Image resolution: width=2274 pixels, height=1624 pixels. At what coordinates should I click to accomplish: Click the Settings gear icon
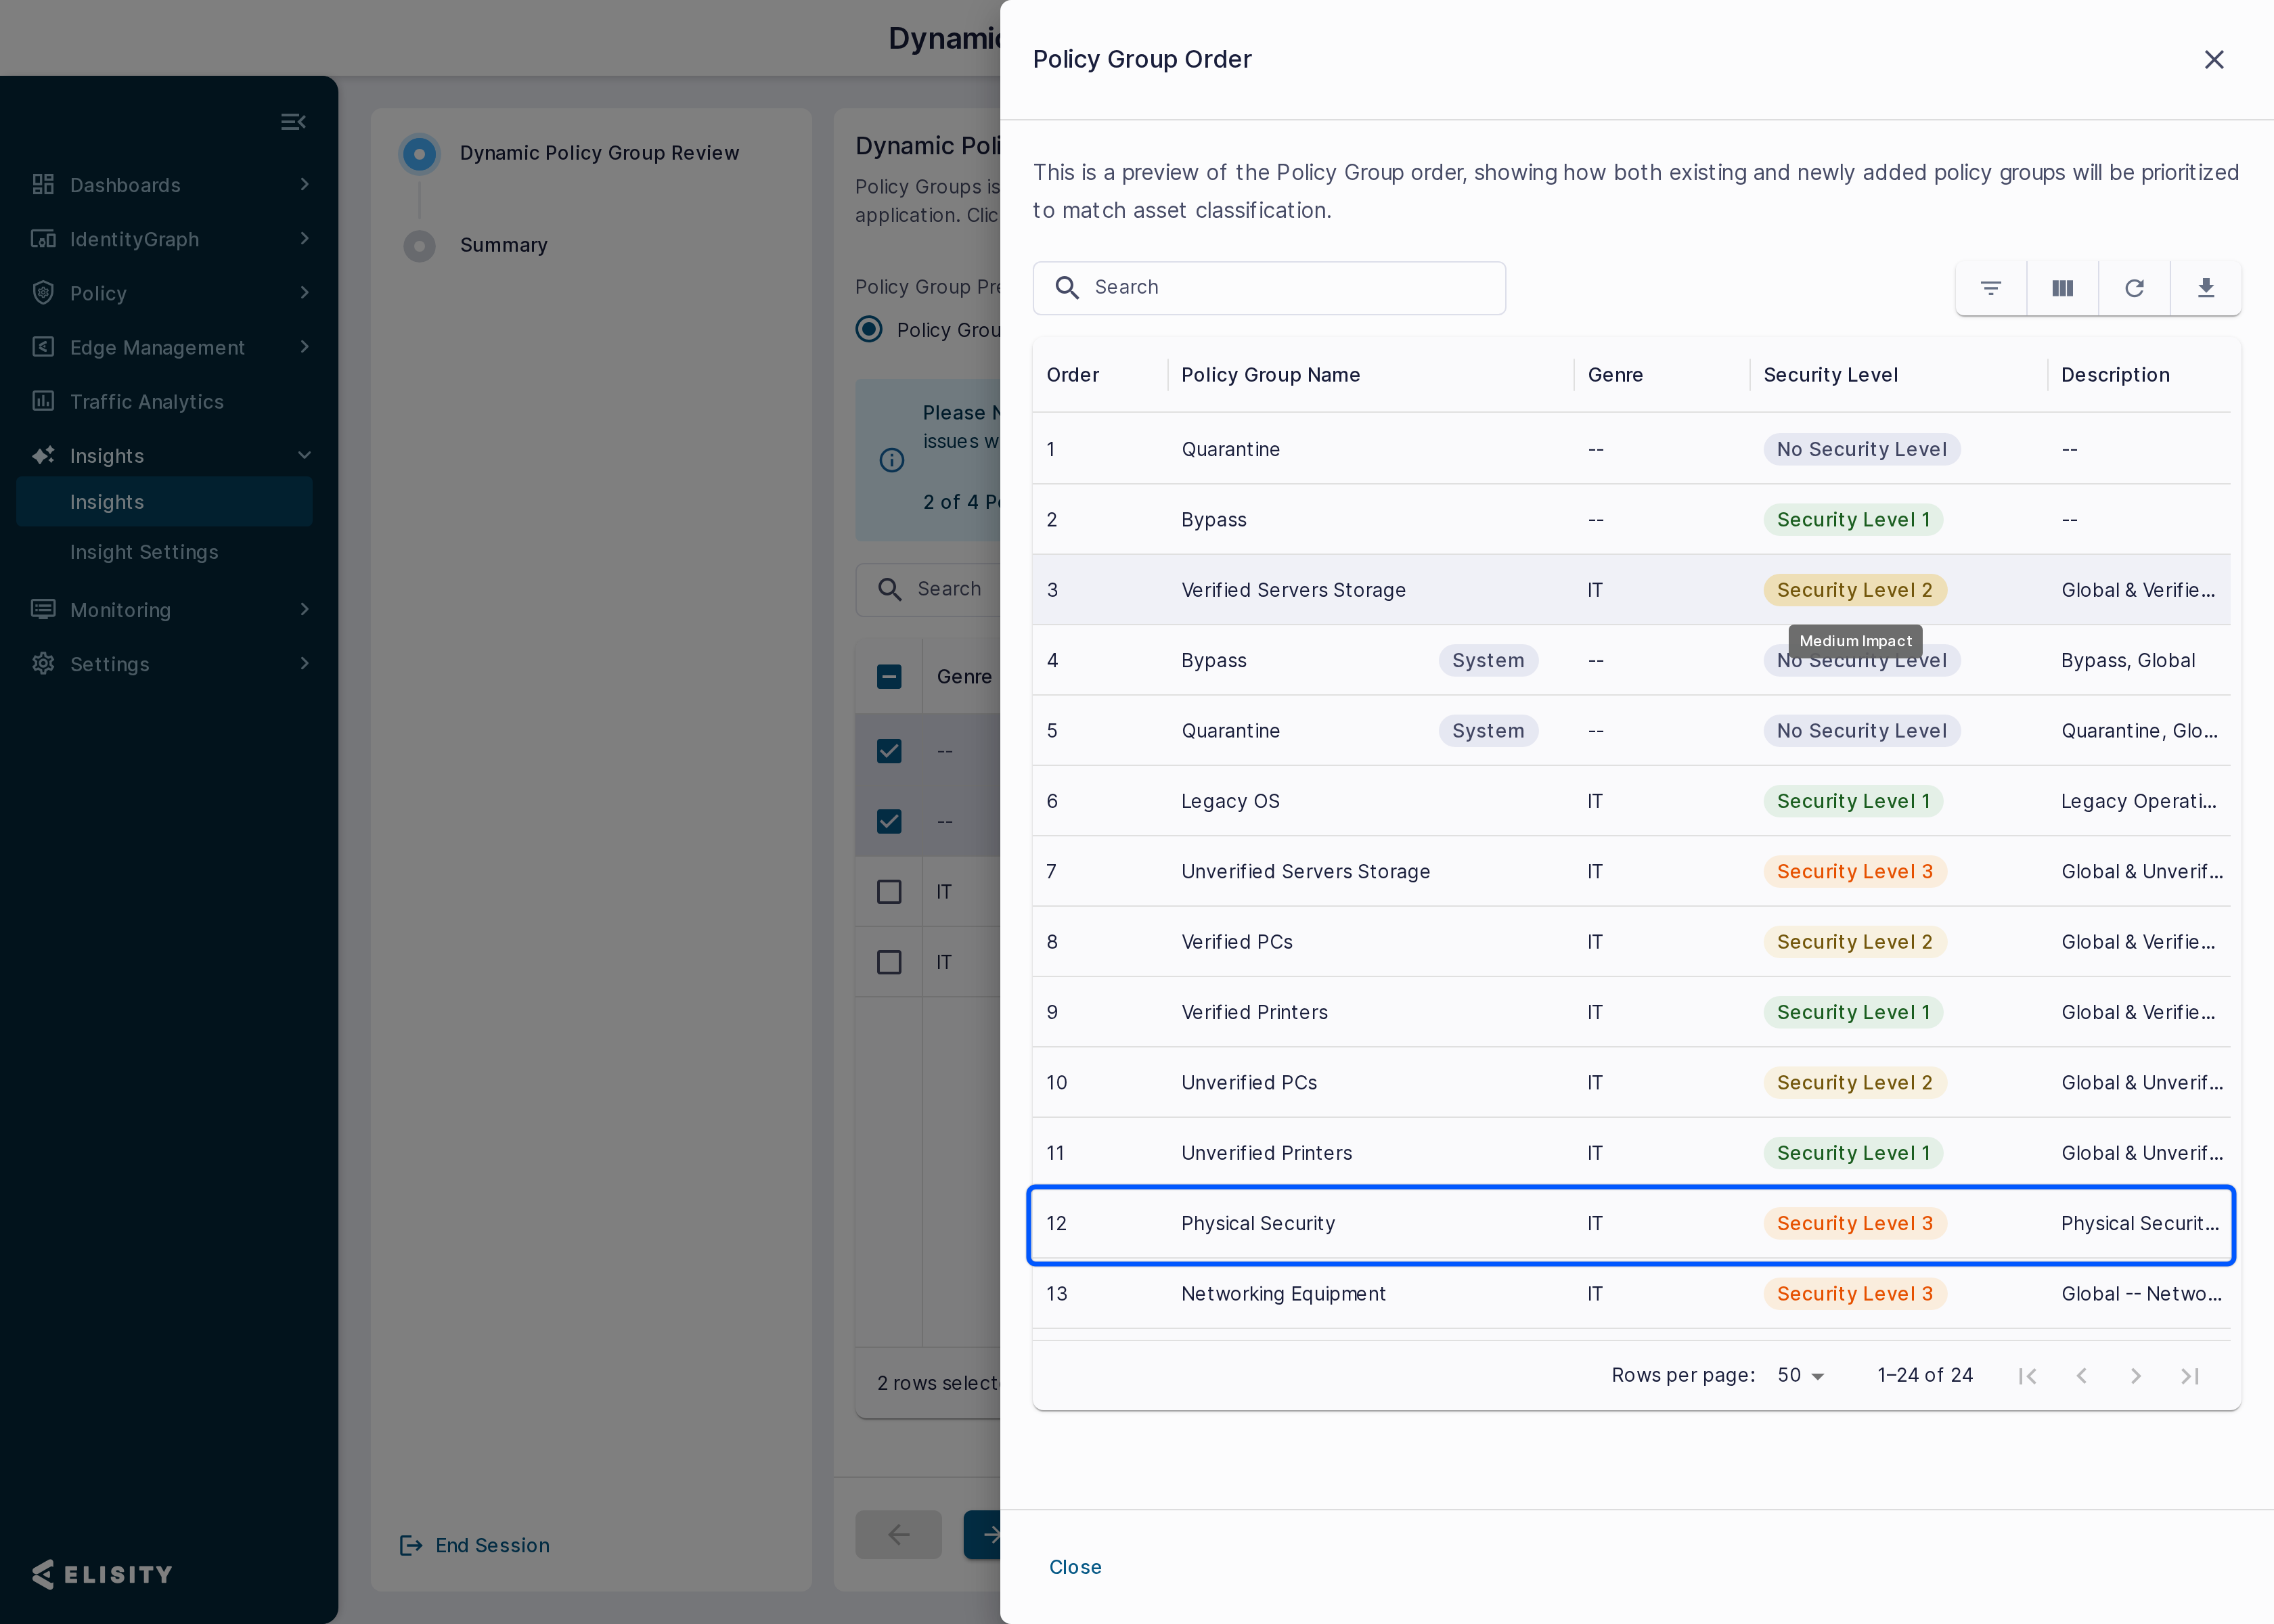tap(43, 664)
